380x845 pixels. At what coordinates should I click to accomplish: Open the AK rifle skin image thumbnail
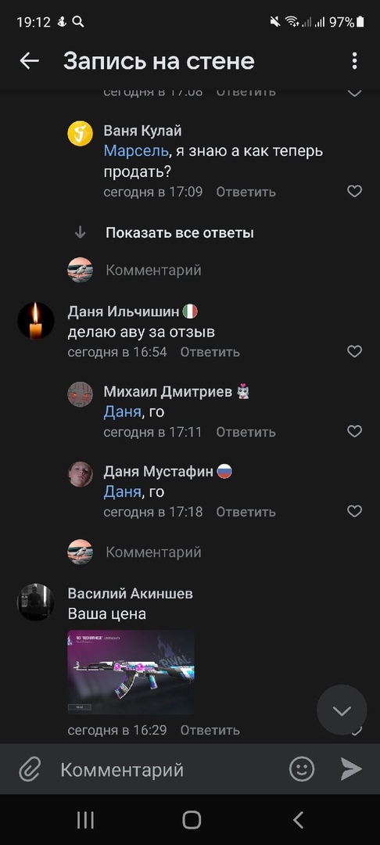pos(131,673)
